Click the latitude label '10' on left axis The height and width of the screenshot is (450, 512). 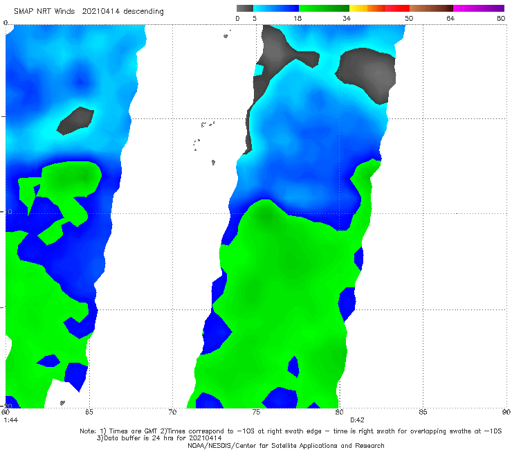tap(8, 212)
